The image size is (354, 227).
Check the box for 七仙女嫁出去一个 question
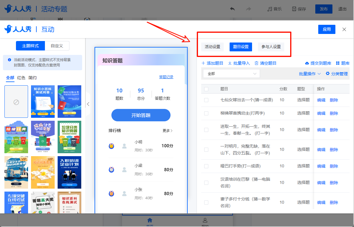coord(206,100)
